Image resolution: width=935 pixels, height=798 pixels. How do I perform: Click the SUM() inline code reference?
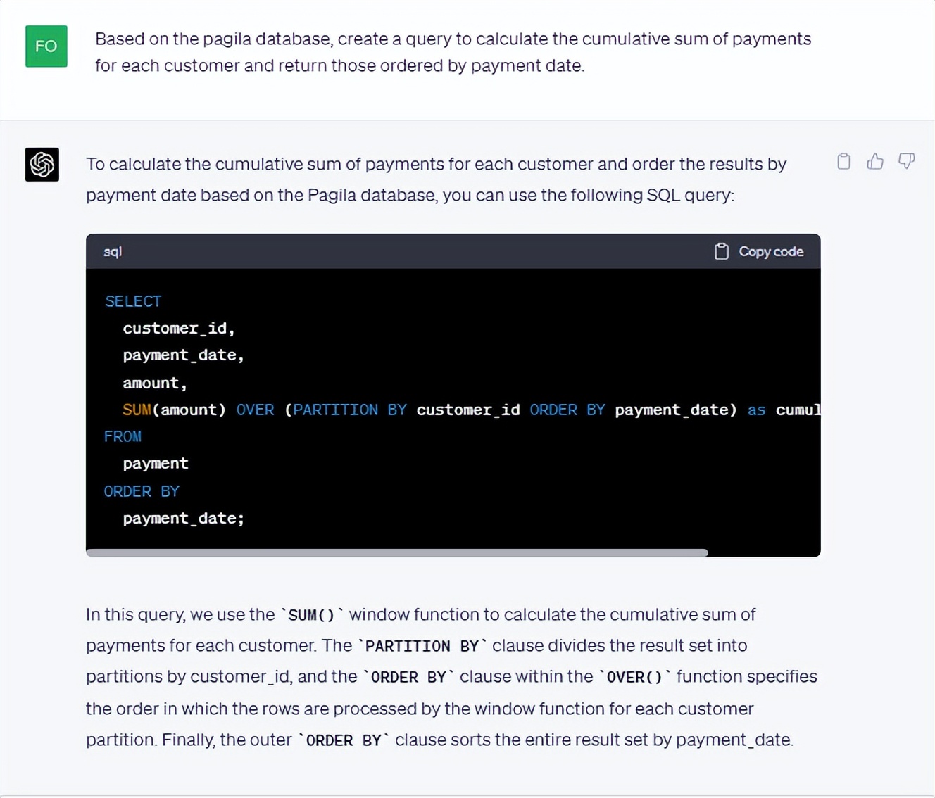pos(312,614)
